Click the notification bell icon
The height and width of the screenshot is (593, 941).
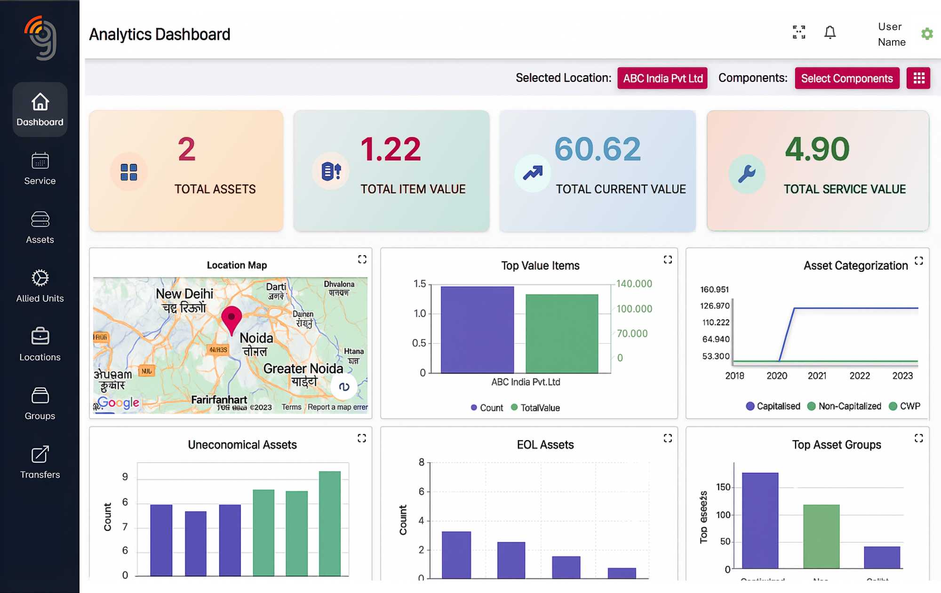(830, 32)
